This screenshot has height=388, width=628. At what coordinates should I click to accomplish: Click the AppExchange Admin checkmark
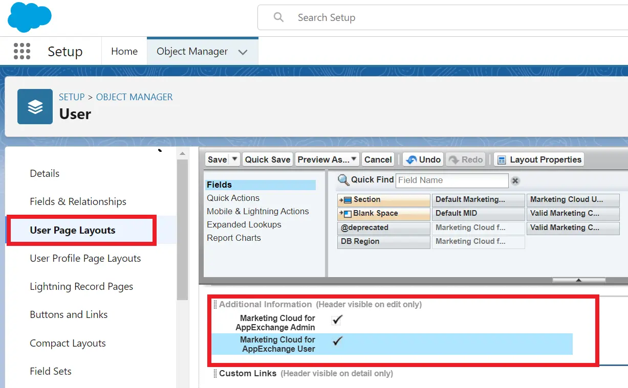(x=337, y=320)
